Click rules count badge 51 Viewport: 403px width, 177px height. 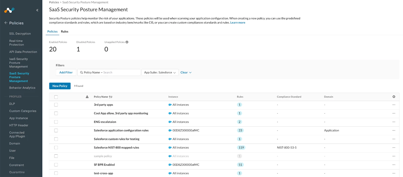[x=240, y=165]
